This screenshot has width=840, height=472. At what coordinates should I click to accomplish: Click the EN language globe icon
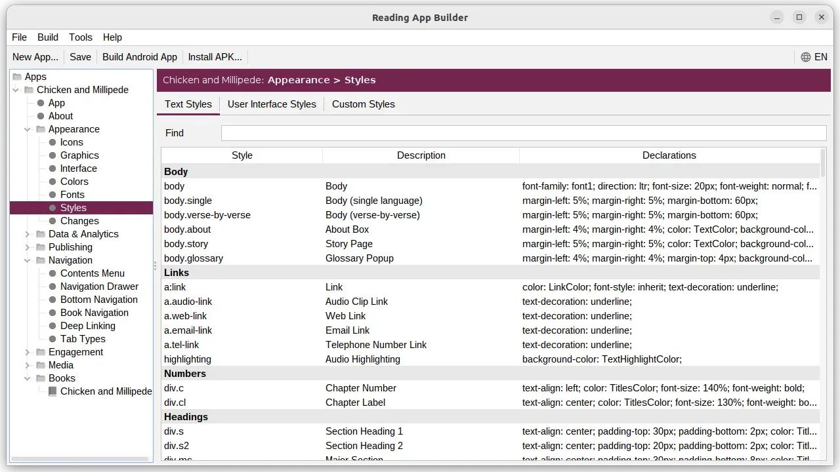coord(806,57)
